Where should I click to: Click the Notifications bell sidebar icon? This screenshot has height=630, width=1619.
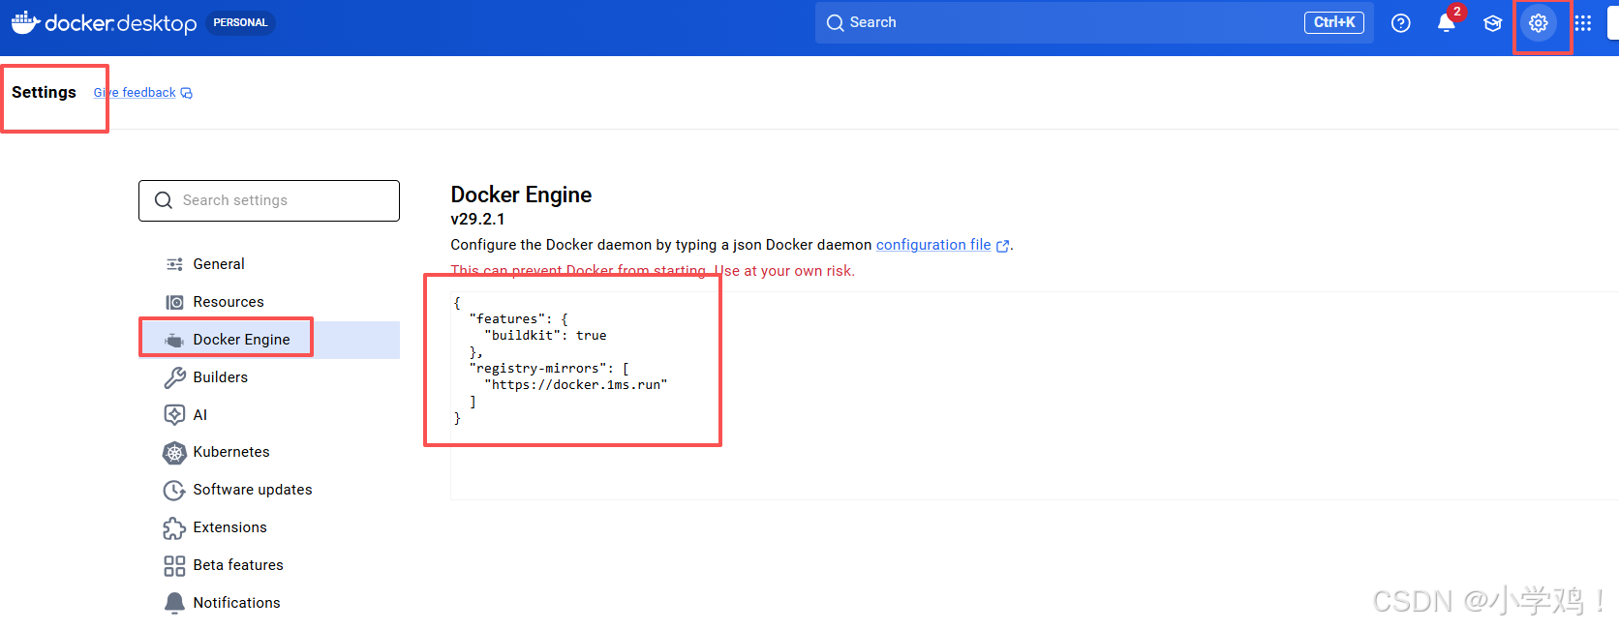[174, 603]
